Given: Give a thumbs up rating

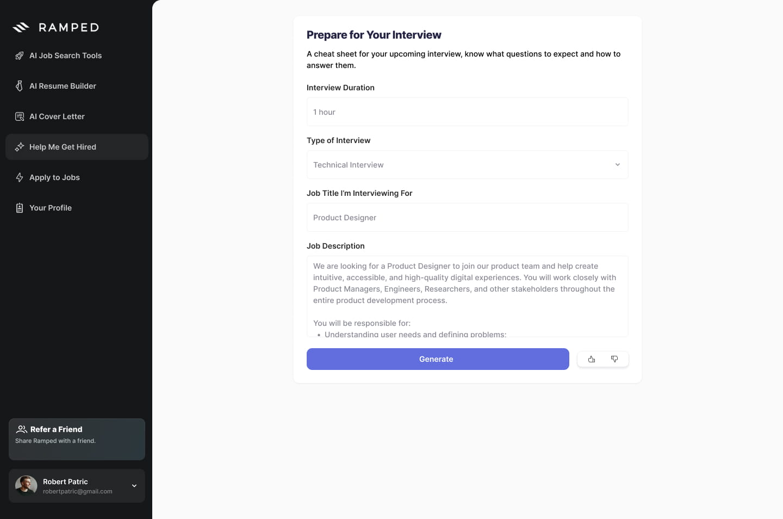Looking at the screenshot, I should click(592, 359).
